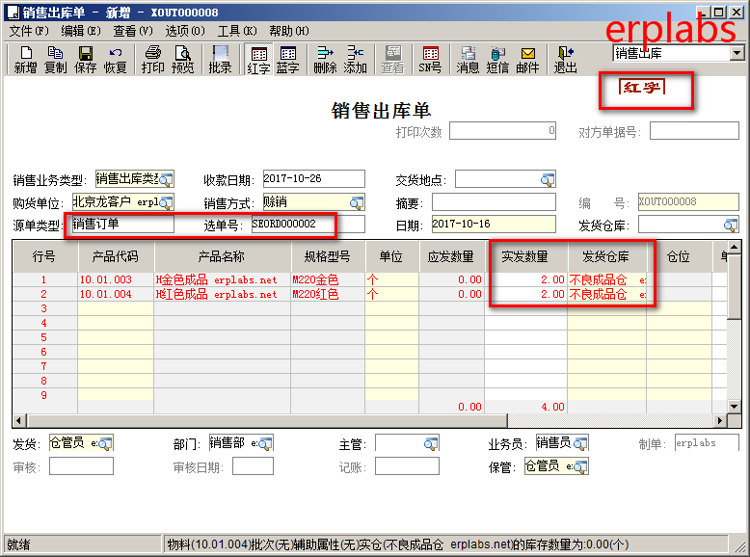Click lookup icon in 交货地点 field
750x557 pixels.
(x=548, y=180)
